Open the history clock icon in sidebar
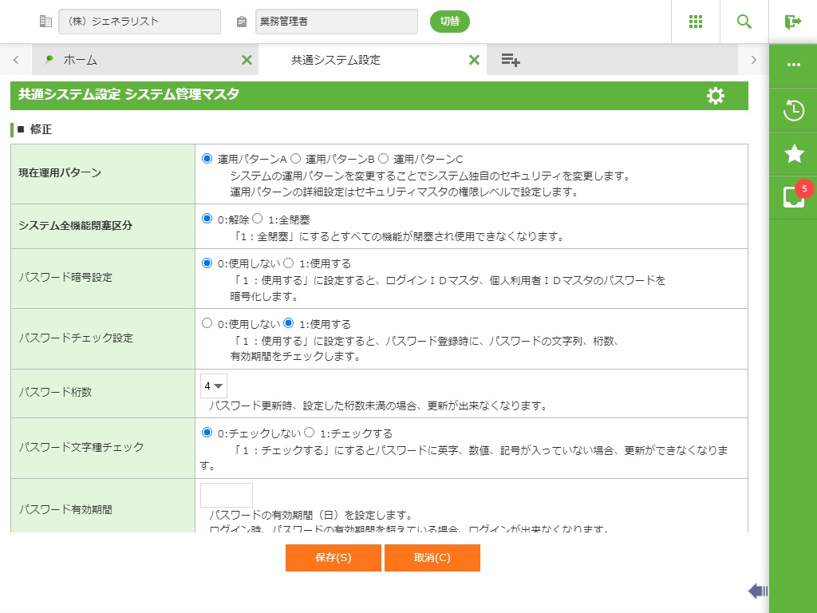Viewport: 817px width, 613px height. [x=793, y=110]
